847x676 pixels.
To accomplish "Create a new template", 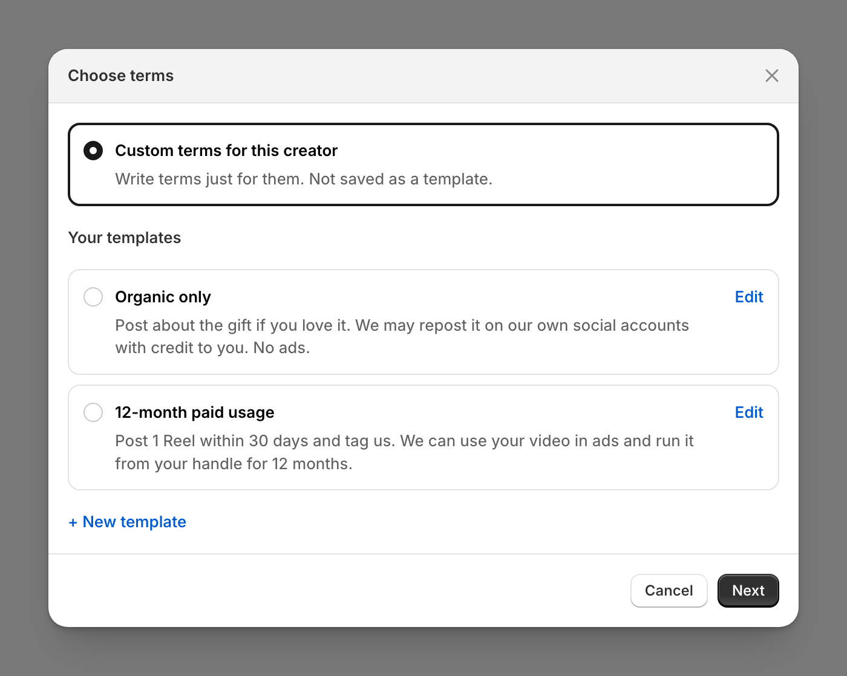I will (127, 522).
